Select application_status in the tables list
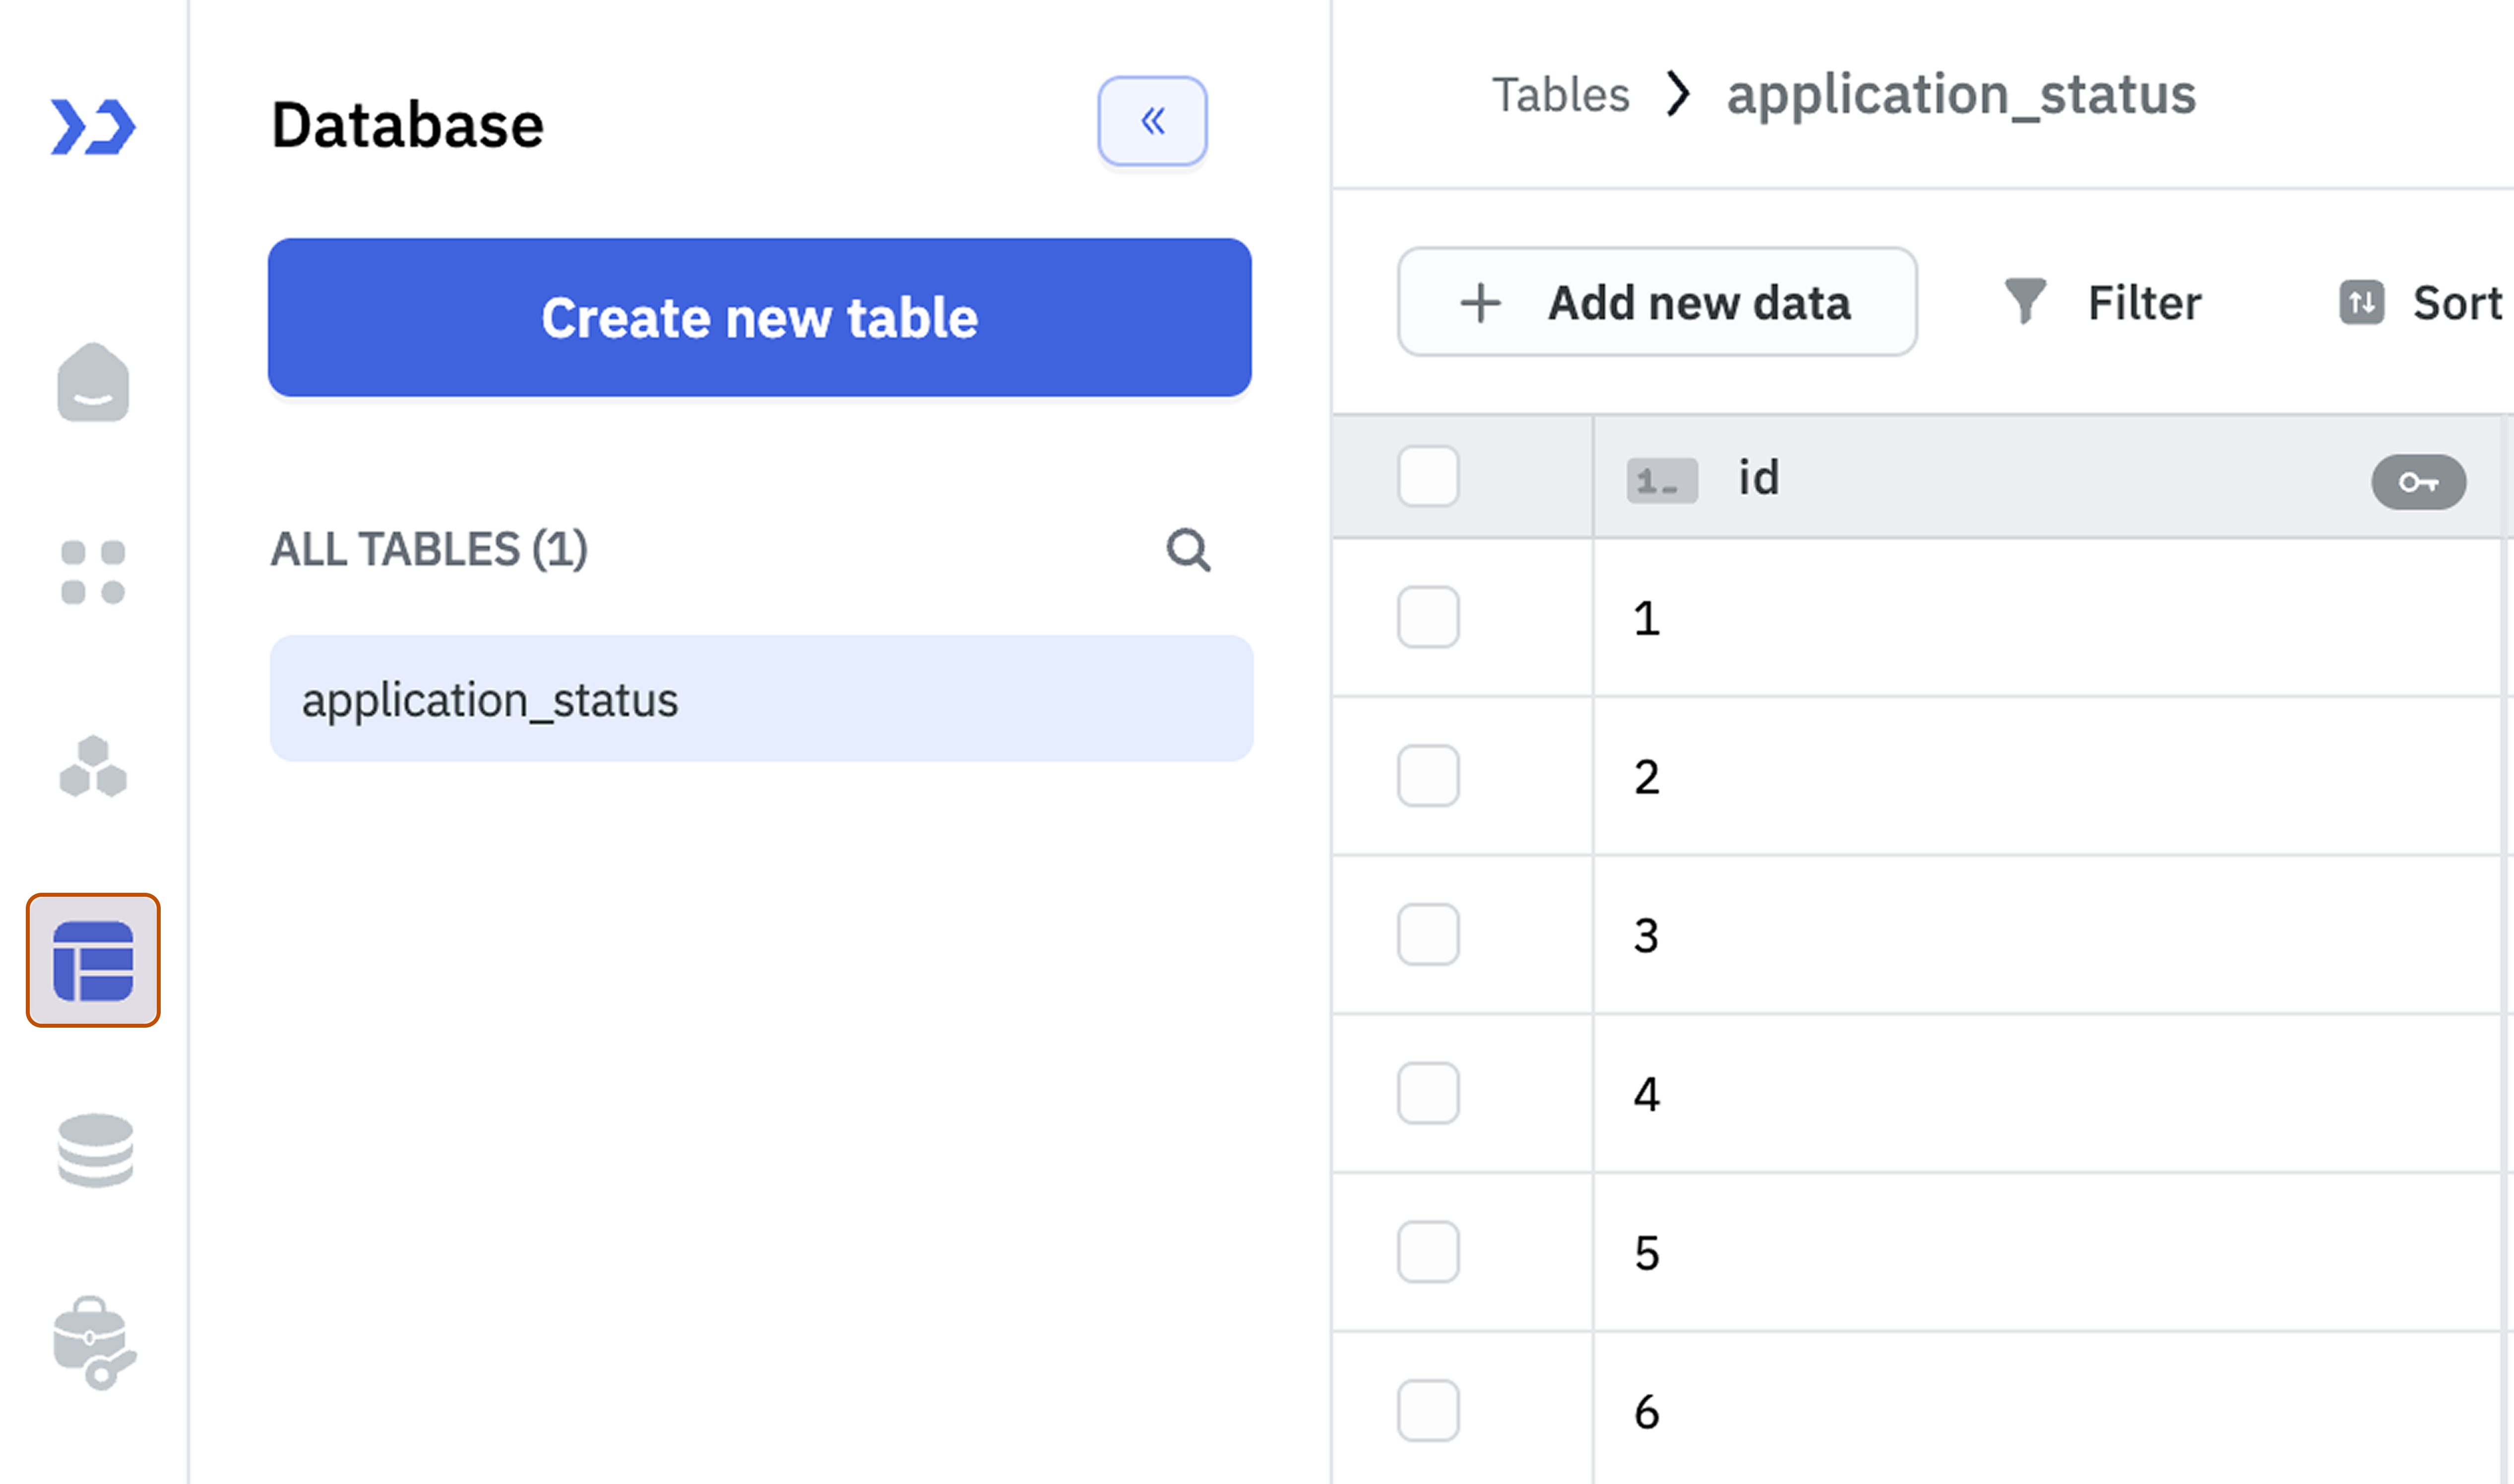 760,699
